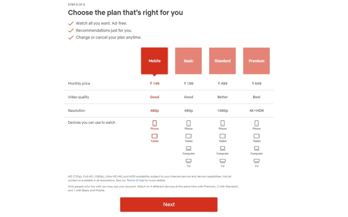348x217 pixels.
Task: Select the Mobile plan tile
Action: tap(154, 61)
